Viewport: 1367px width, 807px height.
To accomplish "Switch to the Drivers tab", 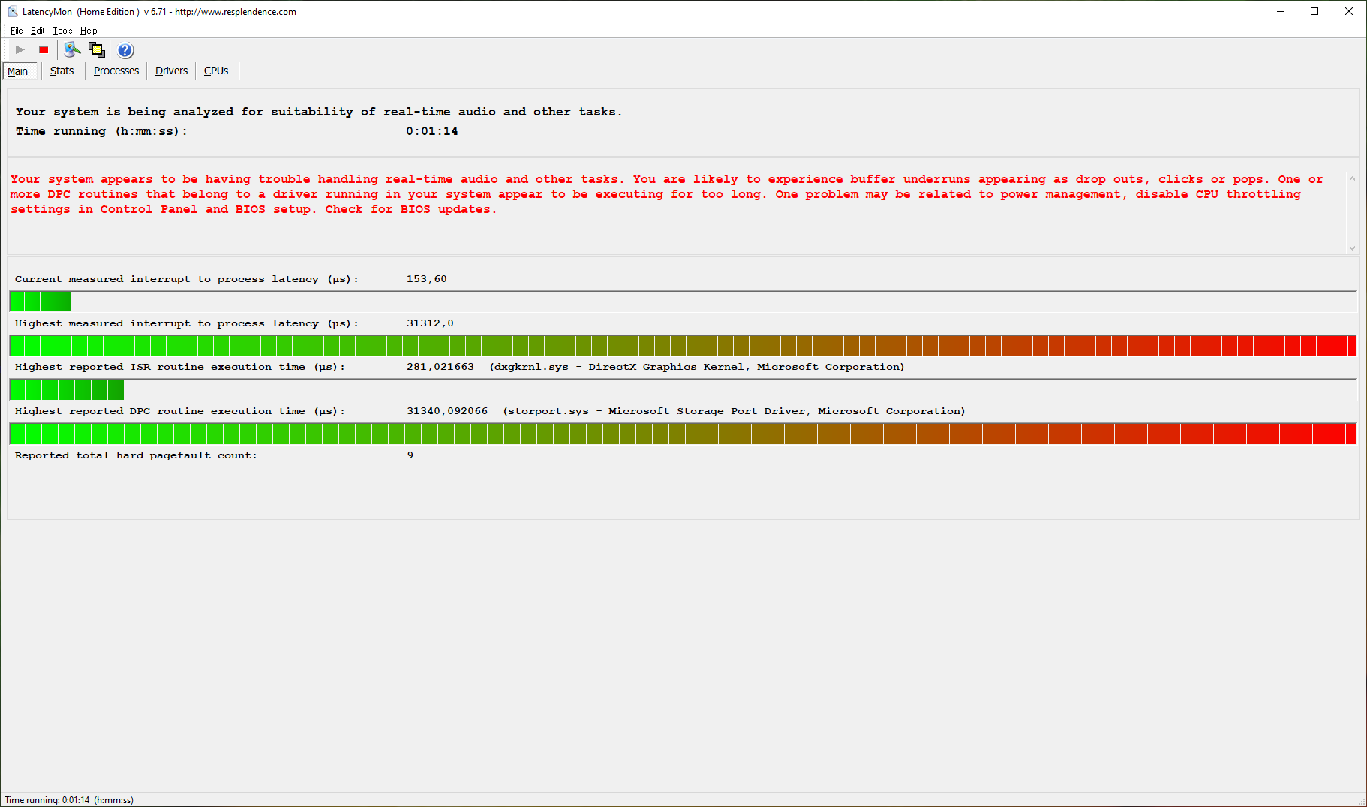I will 171,70.
